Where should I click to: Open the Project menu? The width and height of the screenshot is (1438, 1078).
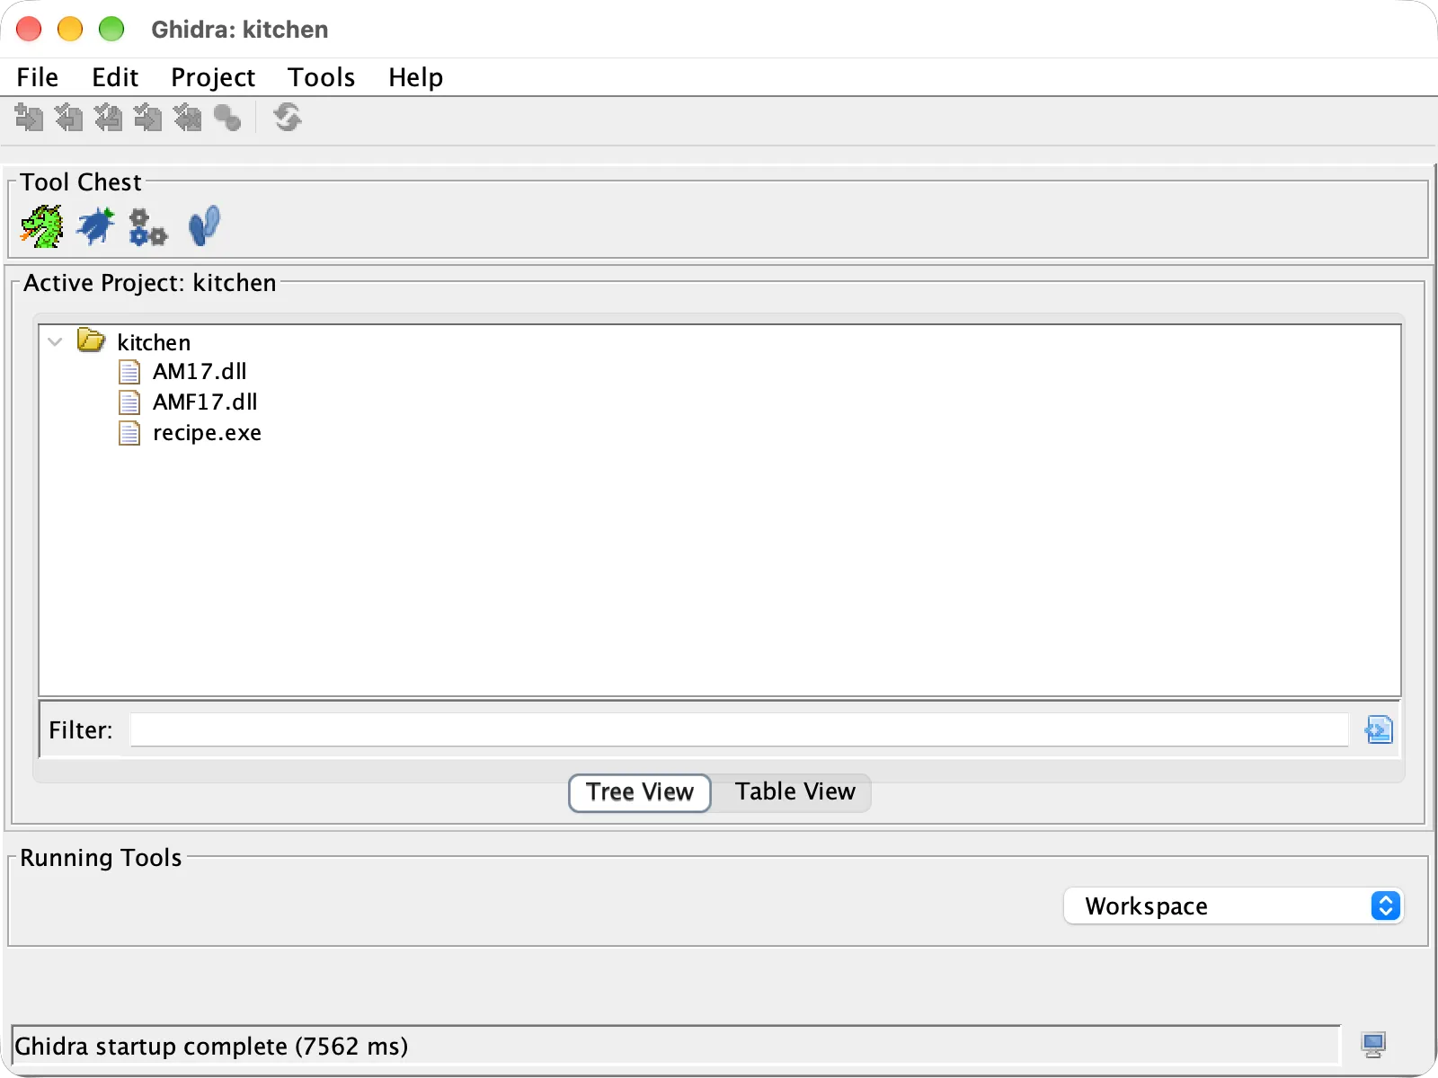tap(213, 77)
